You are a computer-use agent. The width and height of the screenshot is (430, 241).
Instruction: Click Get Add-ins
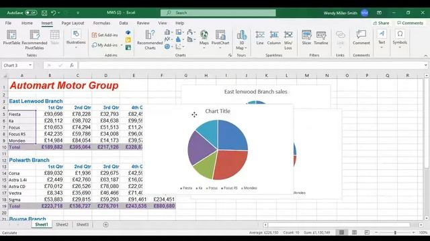(x=105, y=35)
